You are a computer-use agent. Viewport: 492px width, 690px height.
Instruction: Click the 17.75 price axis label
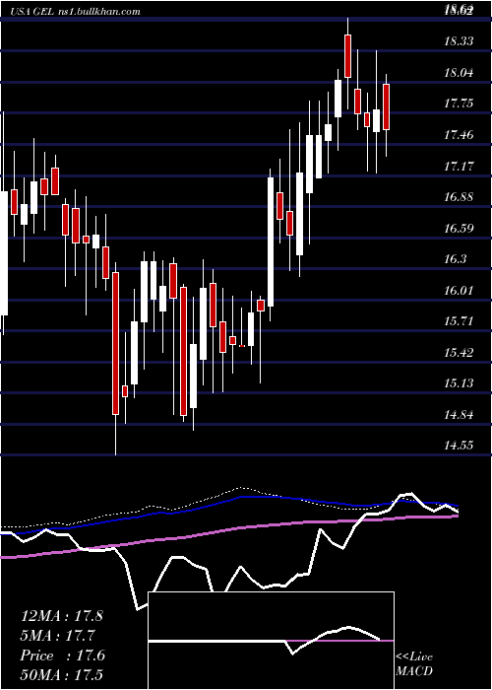(x=459, y=103)
